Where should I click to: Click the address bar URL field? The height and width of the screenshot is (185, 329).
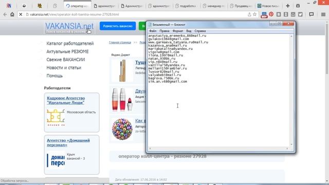tap(136, 14)
